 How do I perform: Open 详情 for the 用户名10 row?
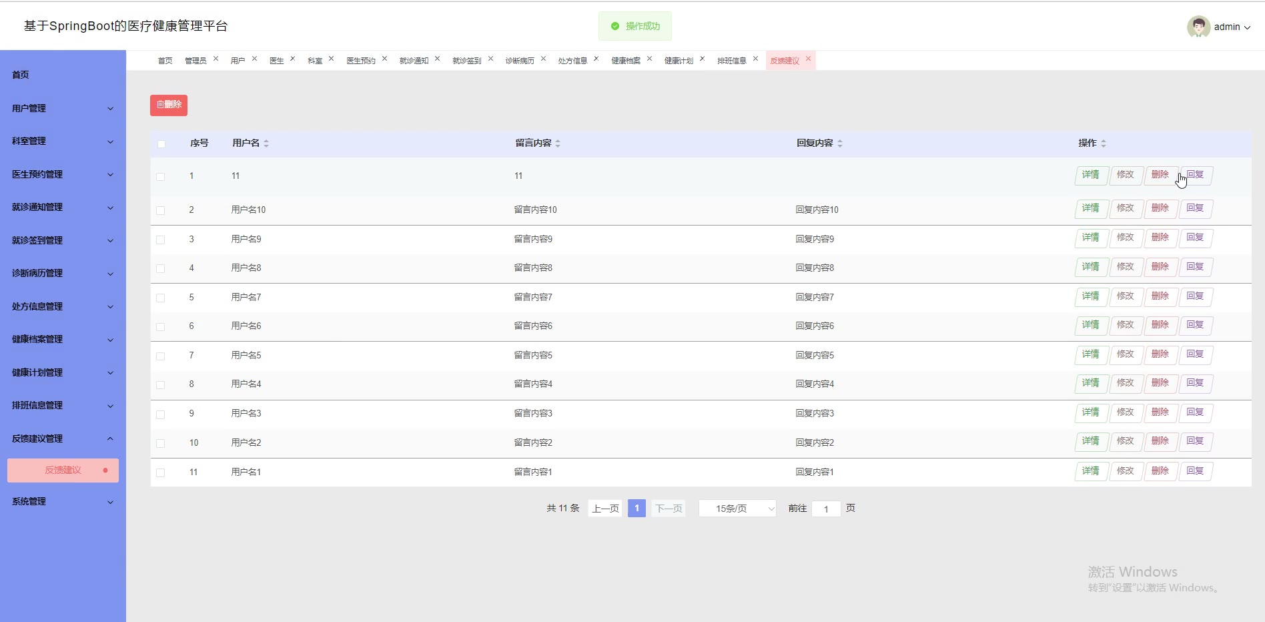pos(1092,208)
